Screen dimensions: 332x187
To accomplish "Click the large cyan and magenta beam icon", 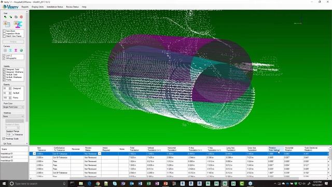I will (18, 24).
